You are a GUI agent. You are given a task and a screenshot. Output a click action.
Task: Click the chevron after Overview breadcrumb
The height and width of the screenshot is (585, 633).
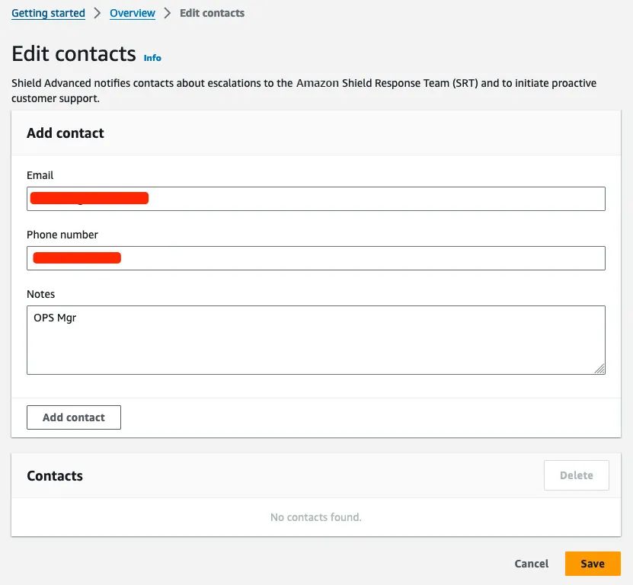coord(168,13)
